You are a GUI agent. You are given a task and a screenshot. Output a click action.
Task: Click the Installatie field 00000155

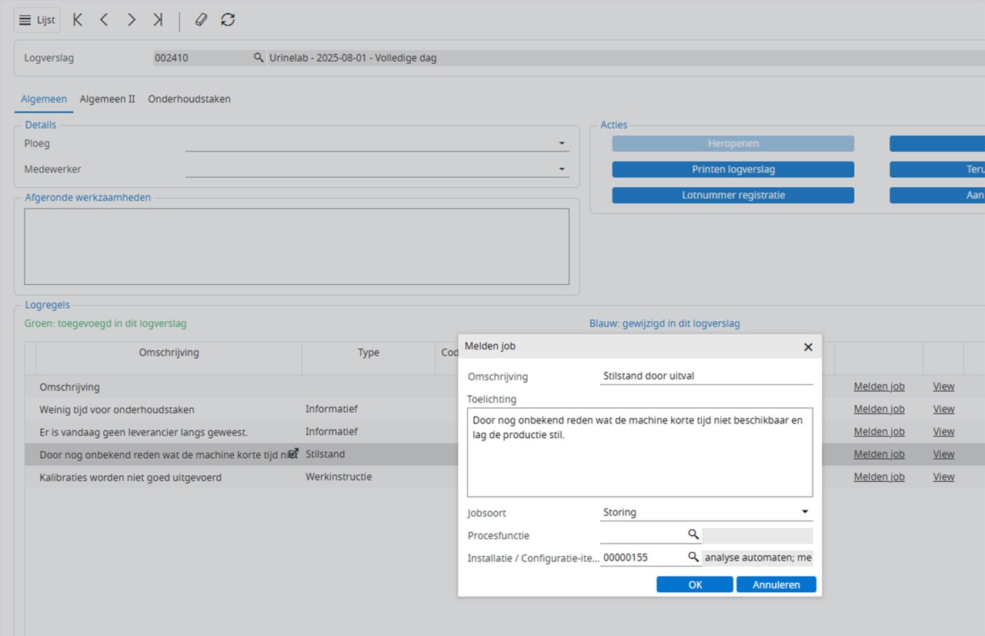pyautogui.click(x=643, y=557)
